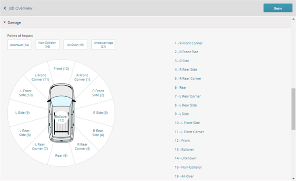Select R Front Corner (1) wheel segment
296x181 pixels.
pos(82,77)
